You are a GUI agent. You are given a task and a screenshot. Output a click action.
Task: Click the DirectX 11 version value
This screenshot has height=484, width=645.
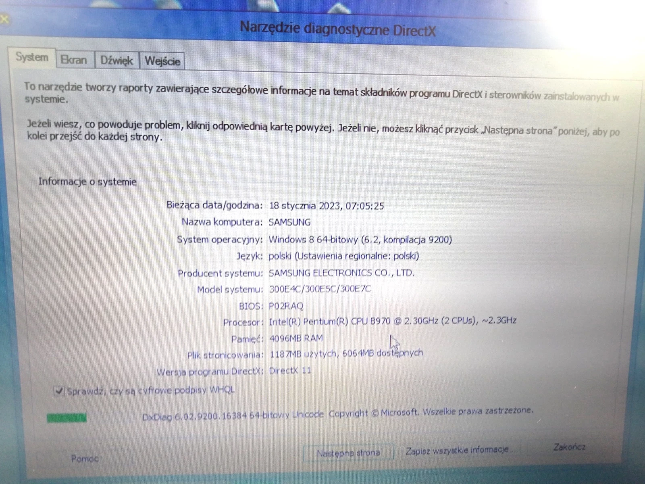[x=290, y=370]
